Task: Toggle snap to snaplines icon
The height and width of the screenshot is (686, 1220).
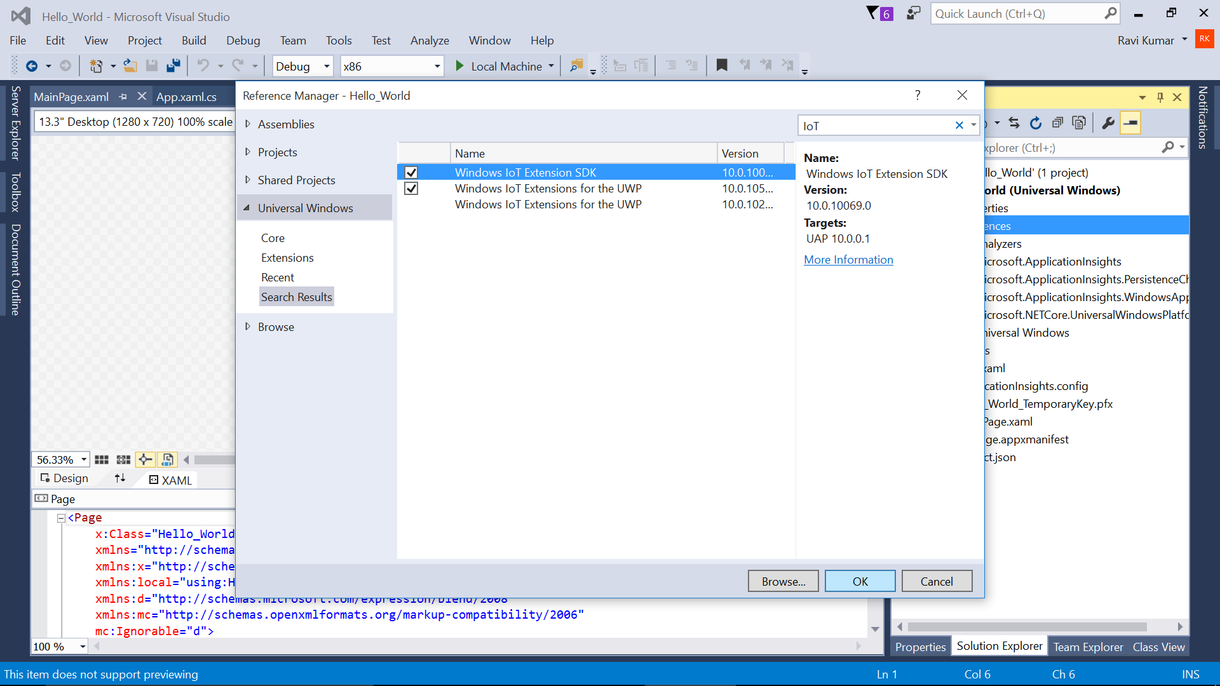Action: 145,459
